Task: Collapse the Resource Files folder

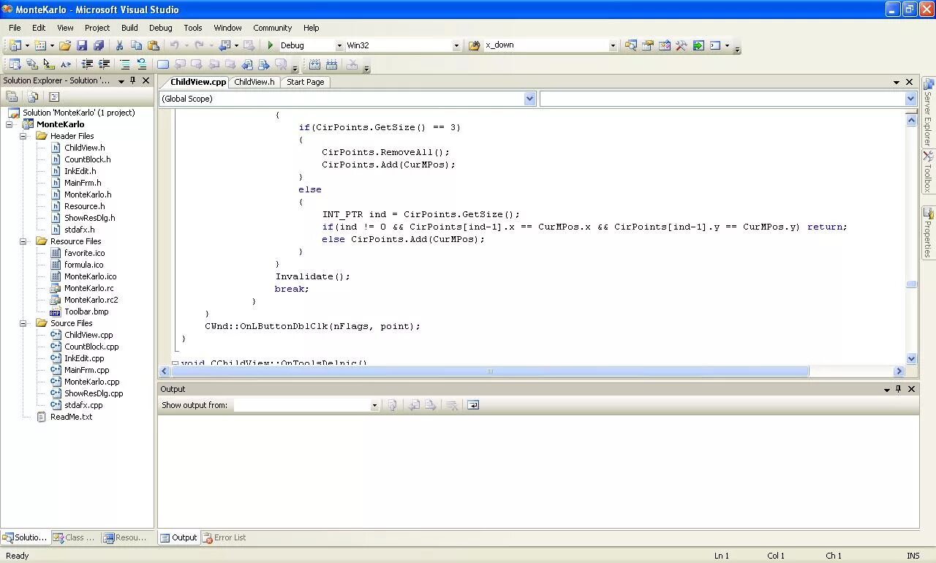Action: pos(23,241)
